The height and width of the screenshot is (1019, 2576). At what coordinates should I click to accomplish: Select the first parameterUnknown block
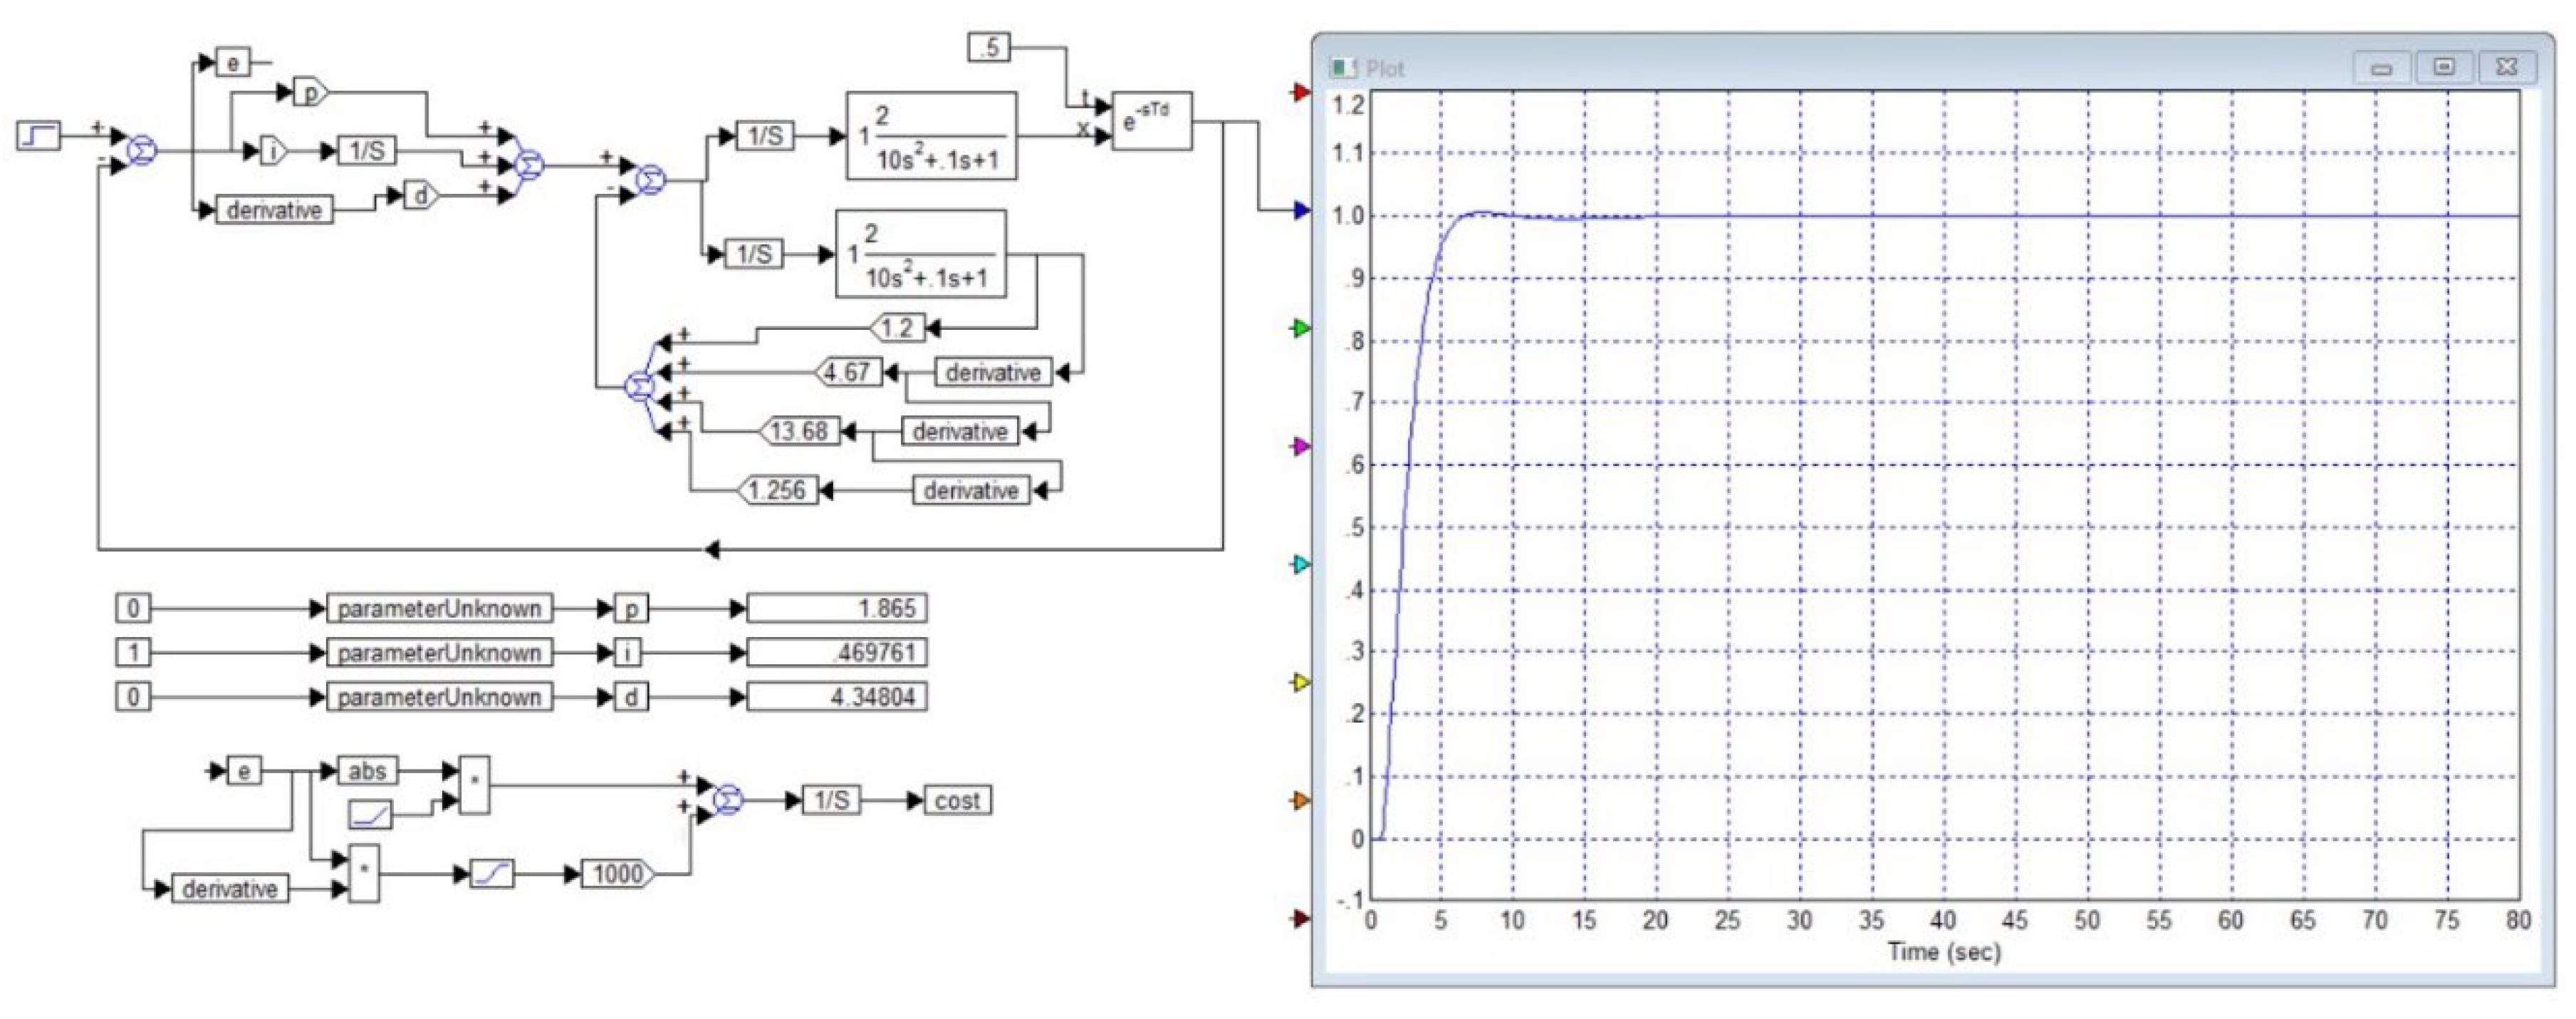[x=439, y=608]
